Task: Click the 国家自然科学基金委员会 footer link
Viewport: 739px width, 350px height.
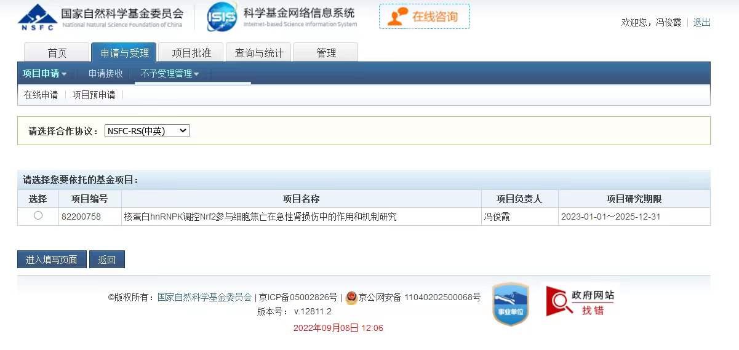Action: pos(205,298)
